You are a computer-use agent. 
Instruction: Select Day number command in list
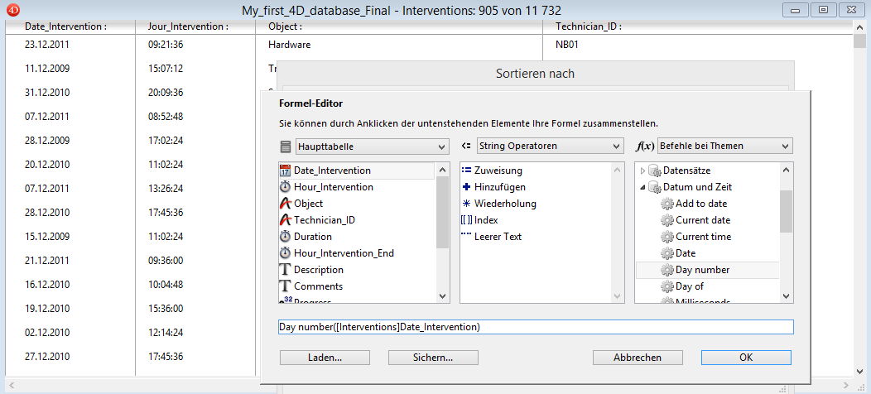point(702,270)
